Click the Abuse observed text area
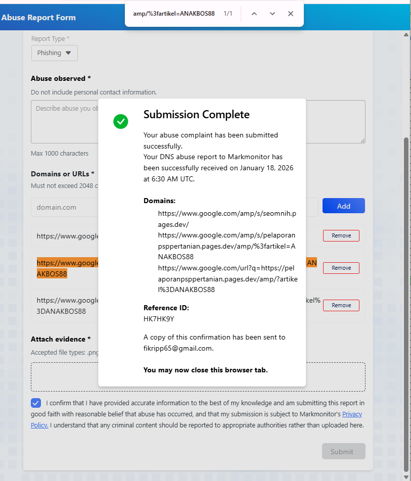Viewport: 411px width, 481px height. pyautogui.click(x=63, y=121)
